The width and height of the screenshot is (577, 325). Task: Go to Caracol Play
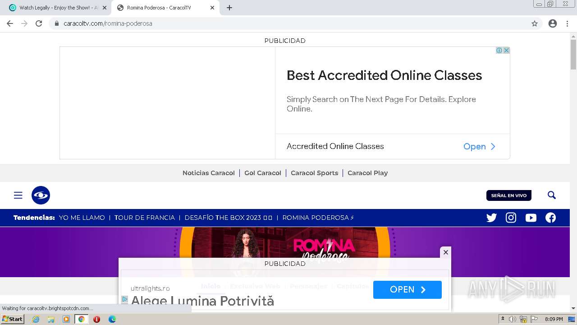point(367,173)
